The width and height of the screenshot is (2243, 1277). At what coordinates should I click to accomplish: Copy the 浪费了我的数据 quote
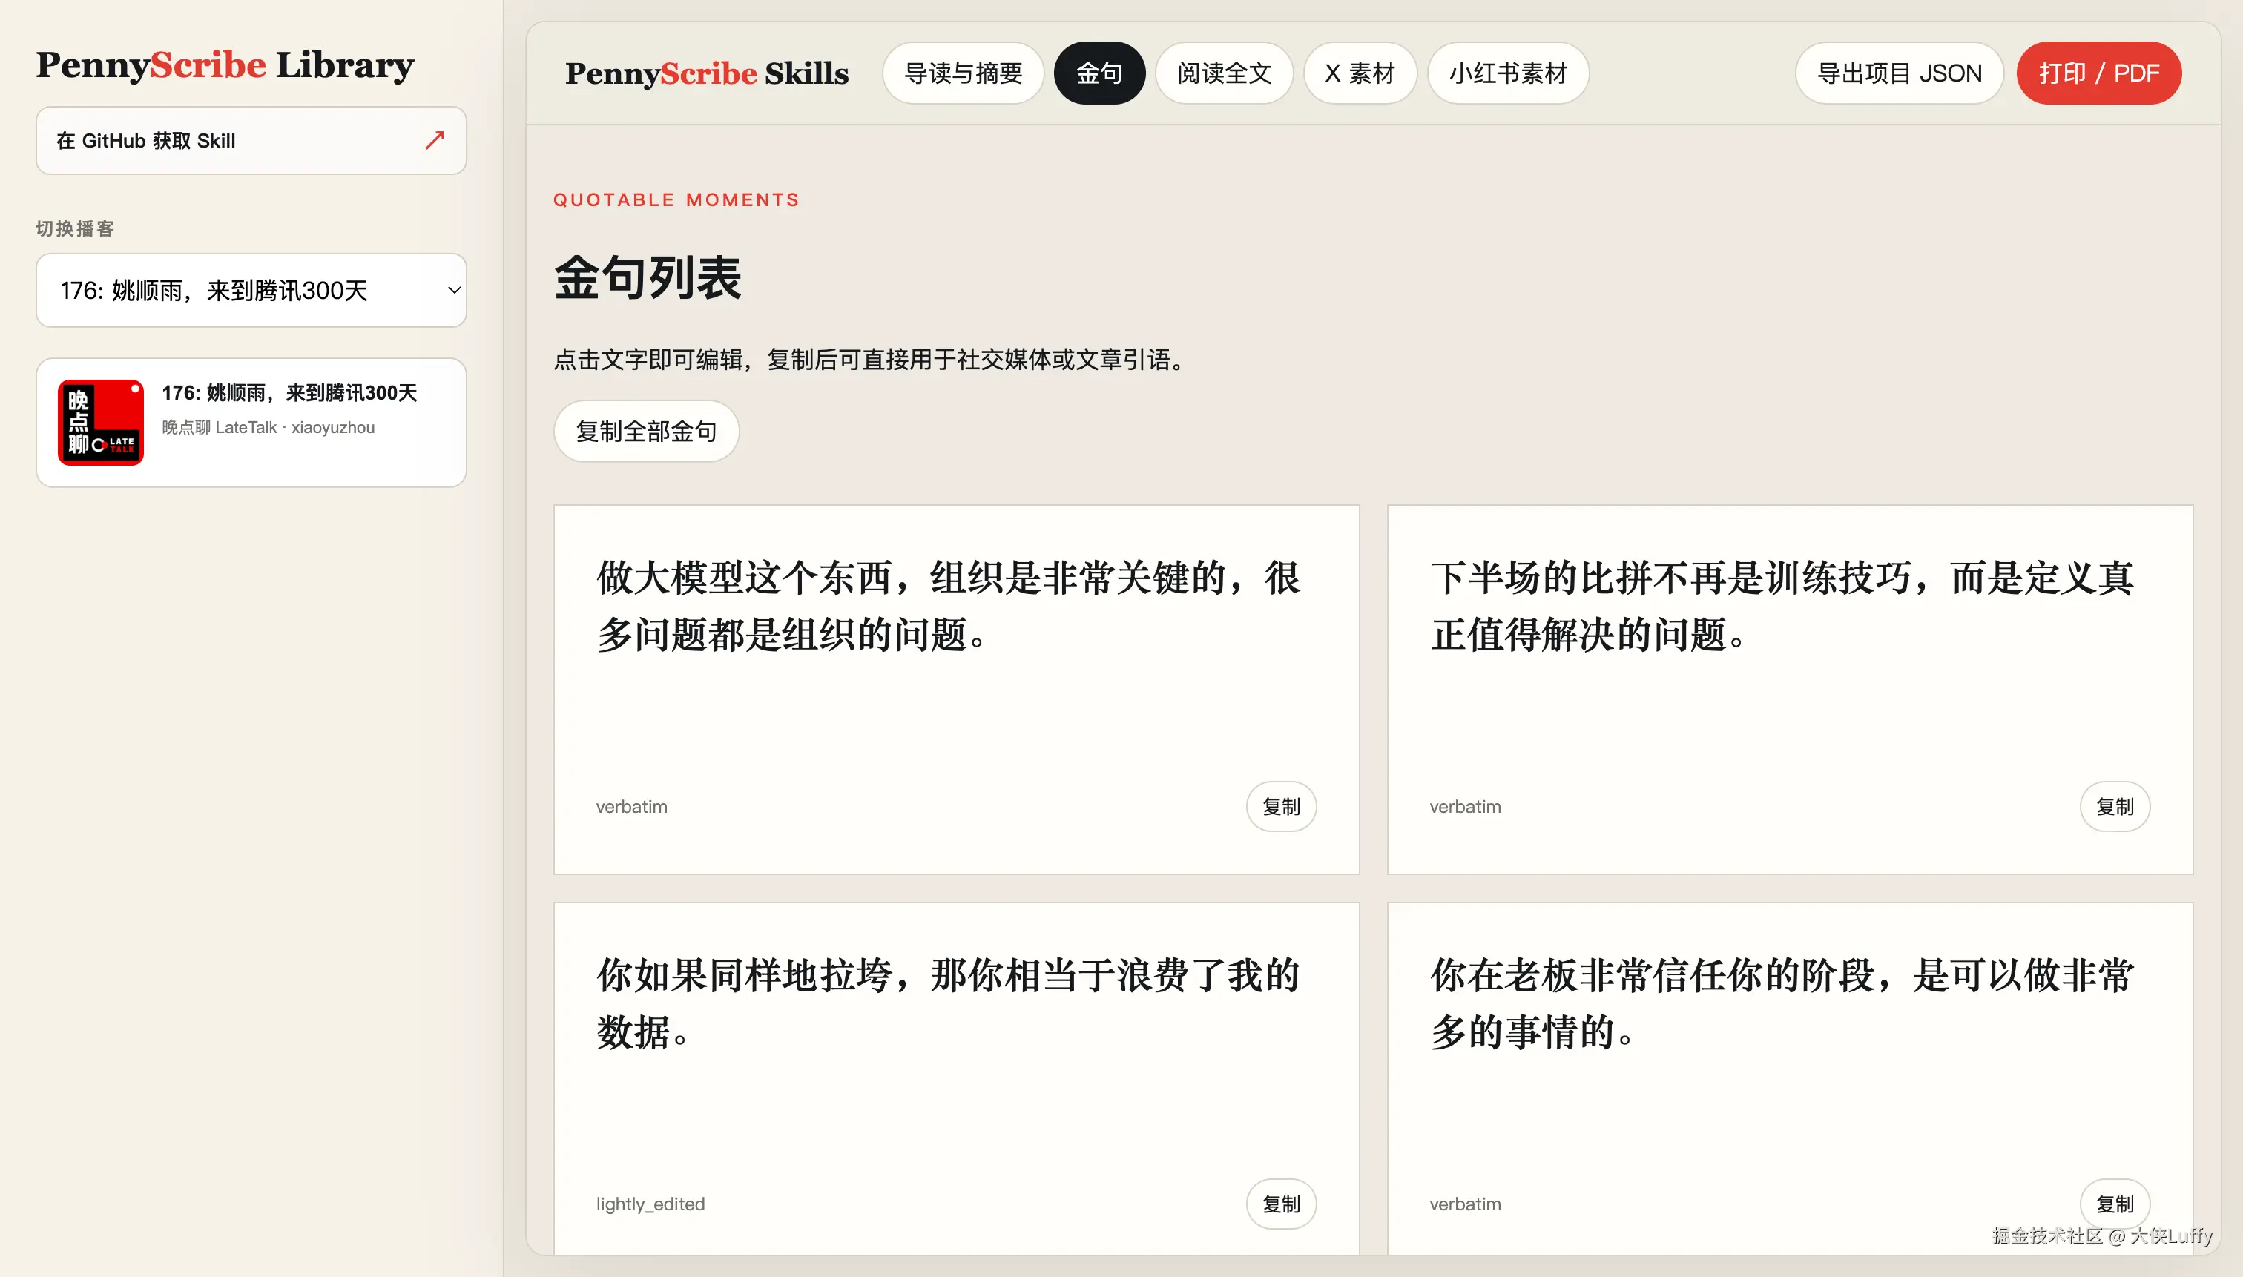click(x=1281, y=1204)
